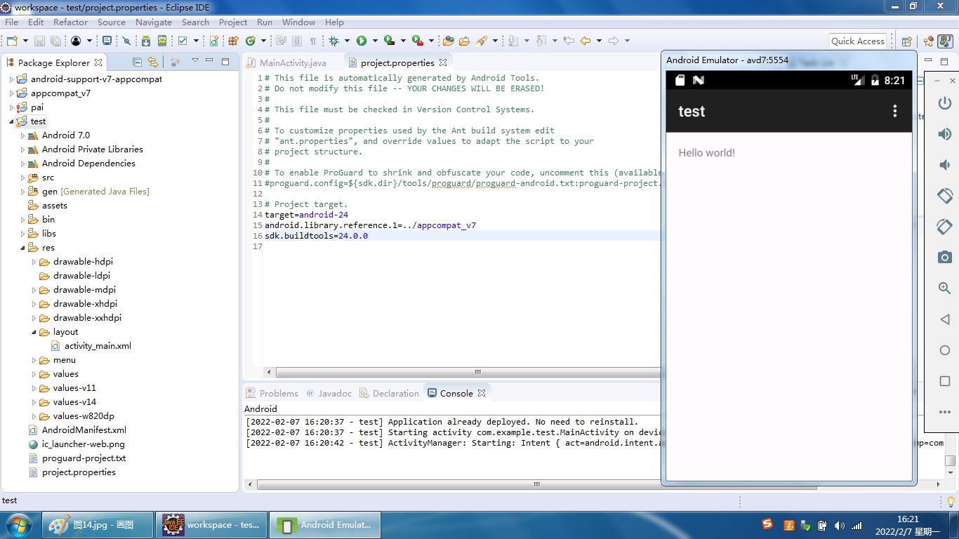Click the editor's horizontal scrollbar
Image resolution: width=959 pixels, height=539 pixels.
click(x=477, y=372)
